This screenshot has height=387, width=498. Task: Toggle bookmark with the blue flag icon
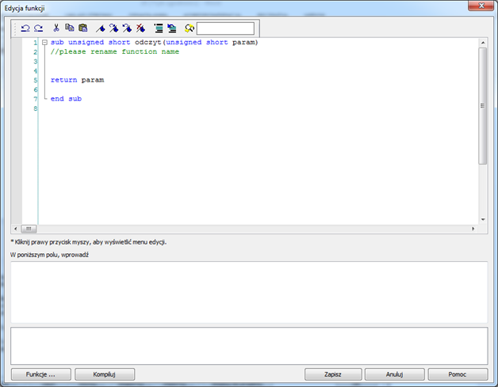coord(101,28)
